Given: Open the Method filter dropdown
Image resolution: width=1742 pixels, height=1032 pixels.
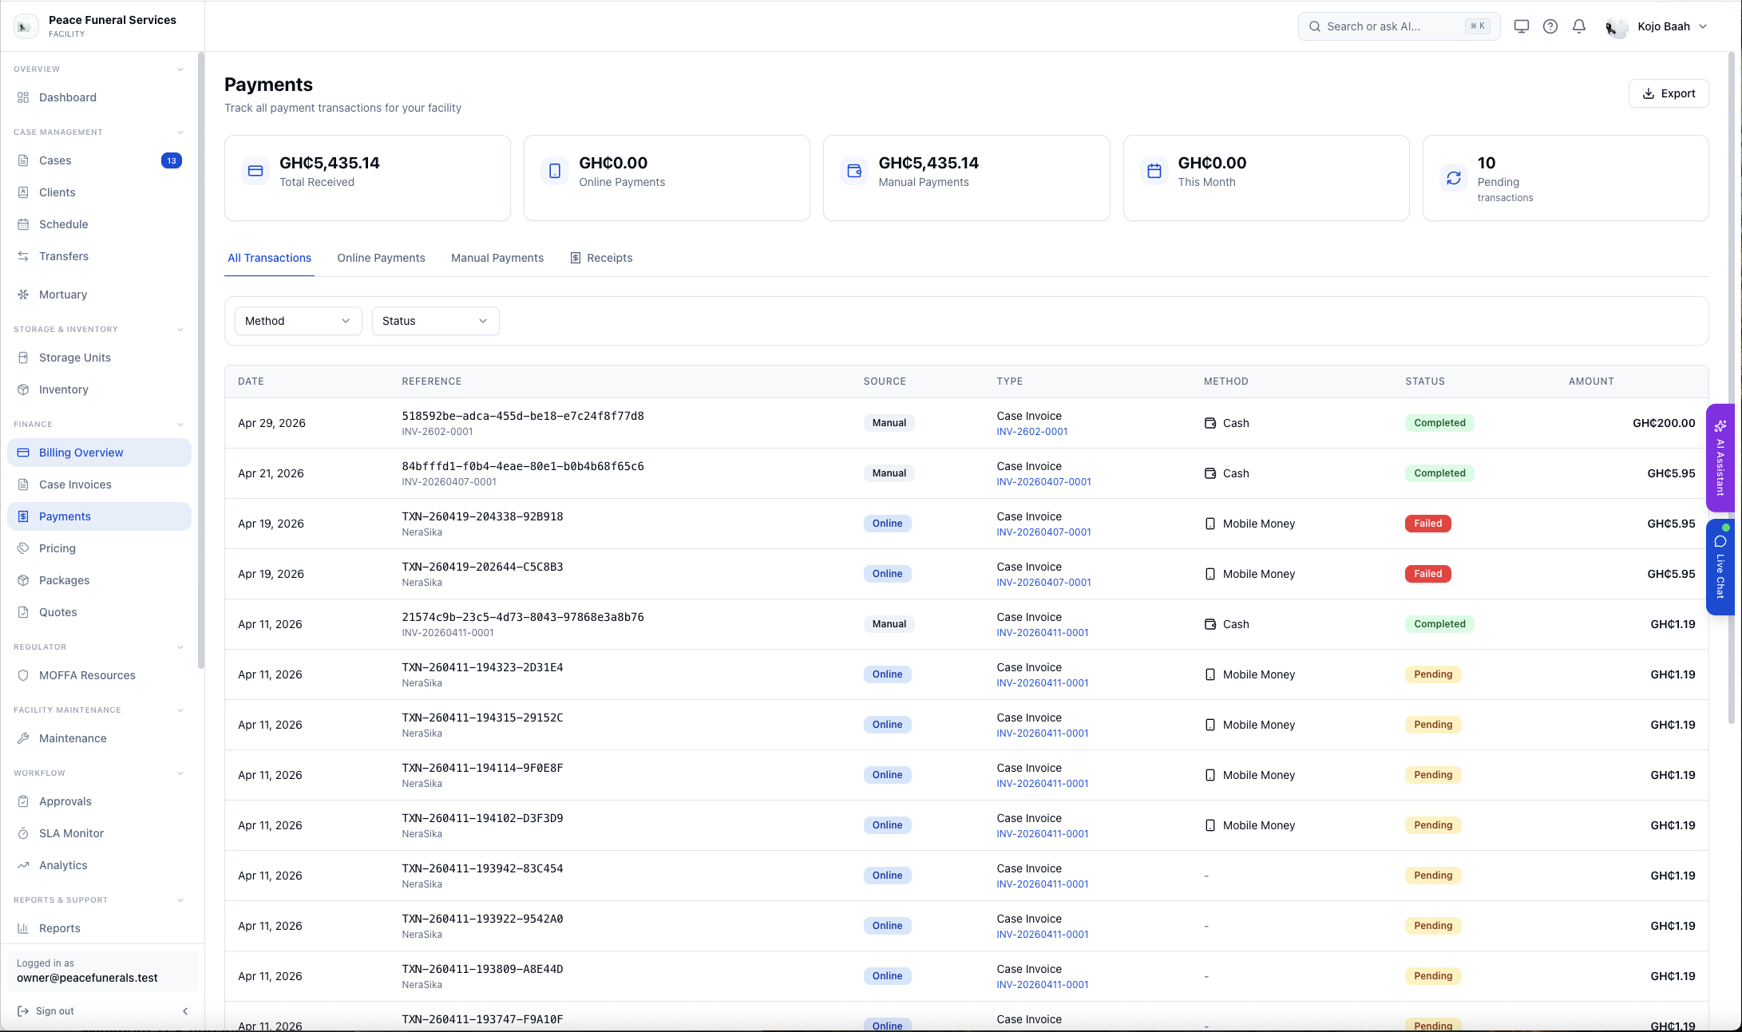Looking at the screenshot, I should (298, 321).
